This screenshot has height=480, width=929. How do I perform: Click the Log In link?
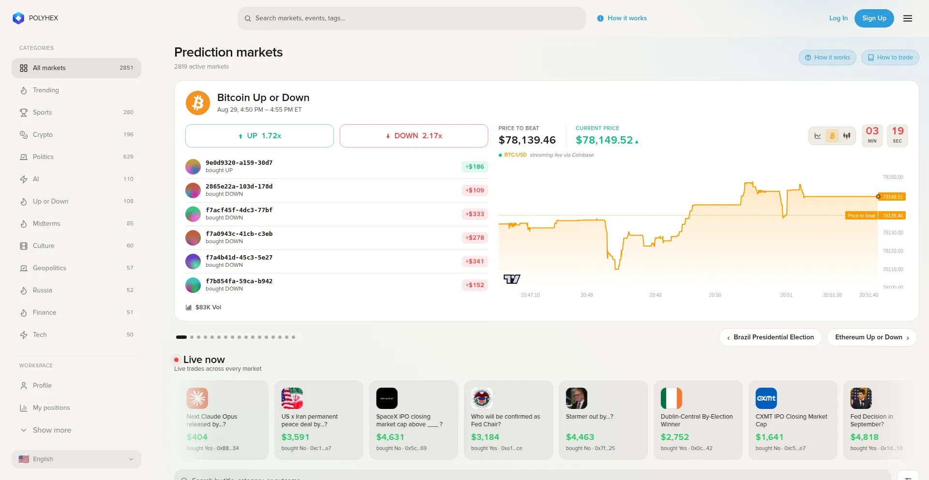point(839,18)
